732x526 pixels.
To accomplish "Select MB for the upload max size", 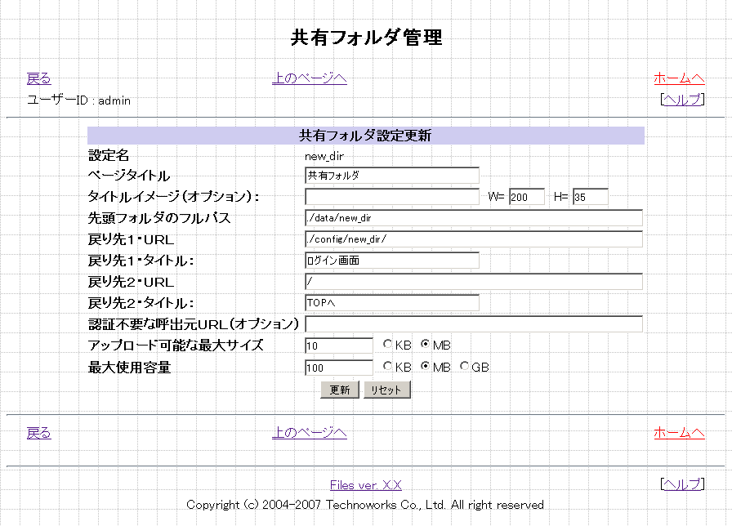I will click(426, 345).
